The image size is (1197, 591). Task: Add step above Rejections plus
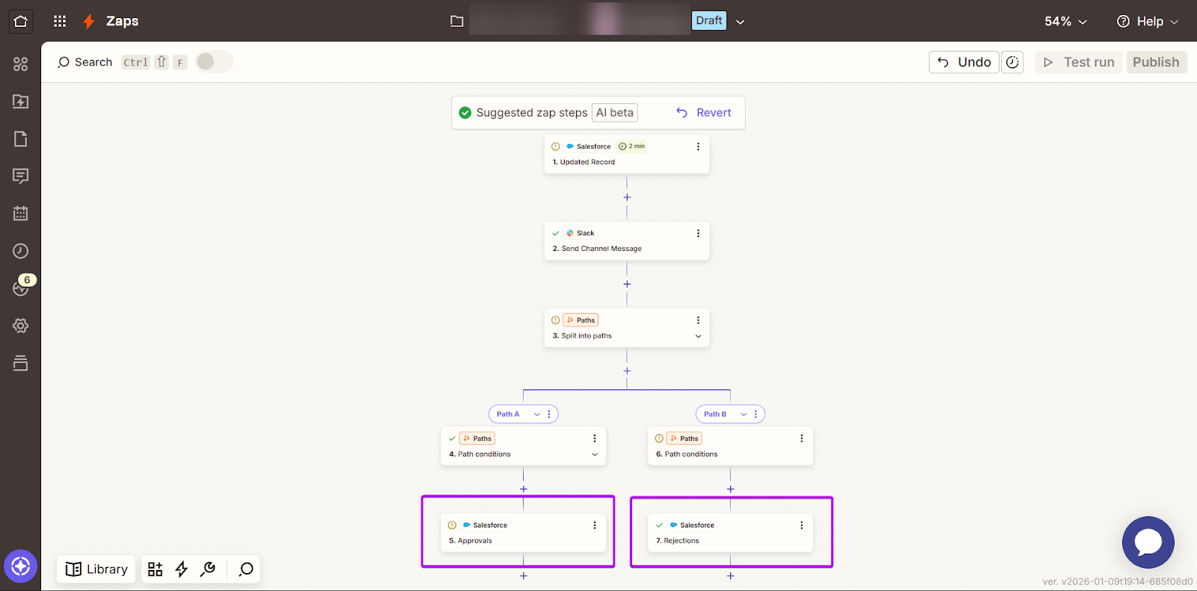pos(730,489)
